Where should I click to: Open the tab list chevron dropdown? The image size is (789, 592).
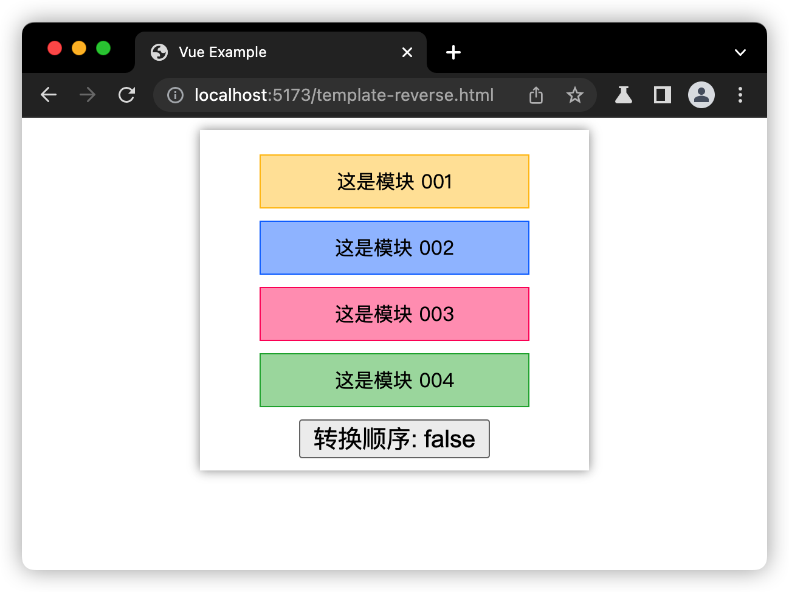click(x=740, y=52)
